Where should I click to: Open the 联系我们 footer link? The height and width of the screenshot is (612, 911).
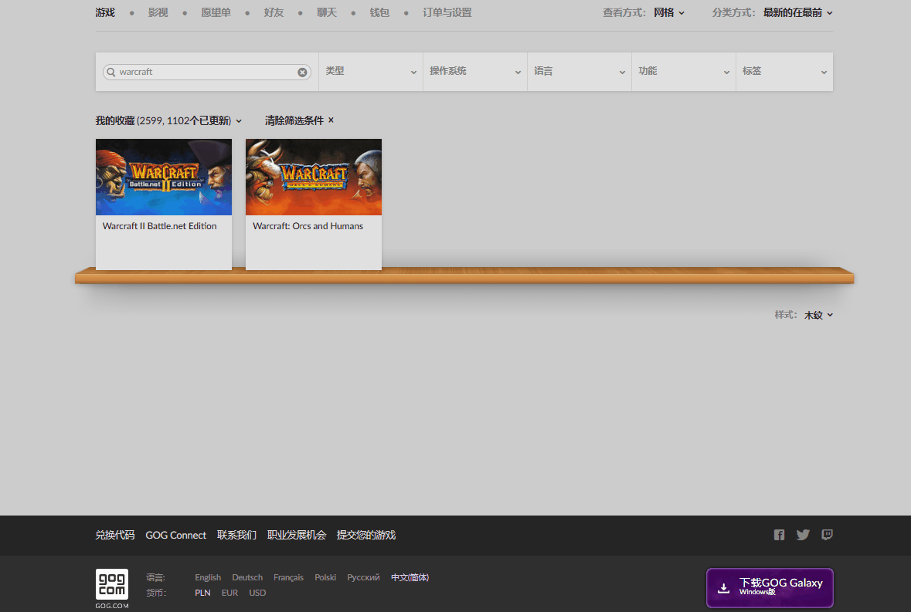(236, 535)
